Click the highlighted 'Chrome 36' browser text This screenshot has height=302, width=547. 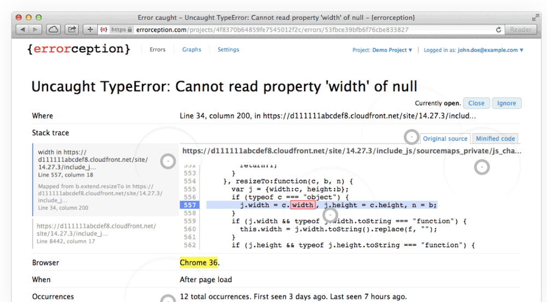tap(199, 263)
